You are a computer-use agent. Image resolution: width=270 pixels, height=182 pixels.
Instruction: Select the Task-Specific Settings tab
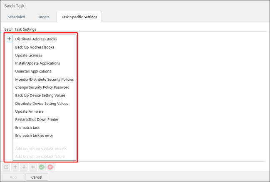79,17
